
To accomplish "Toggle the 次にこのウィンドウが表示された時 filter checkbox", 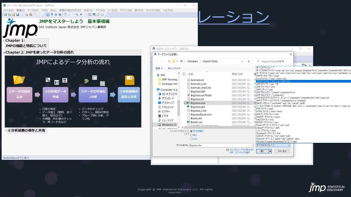I will (x=227, y=150).
